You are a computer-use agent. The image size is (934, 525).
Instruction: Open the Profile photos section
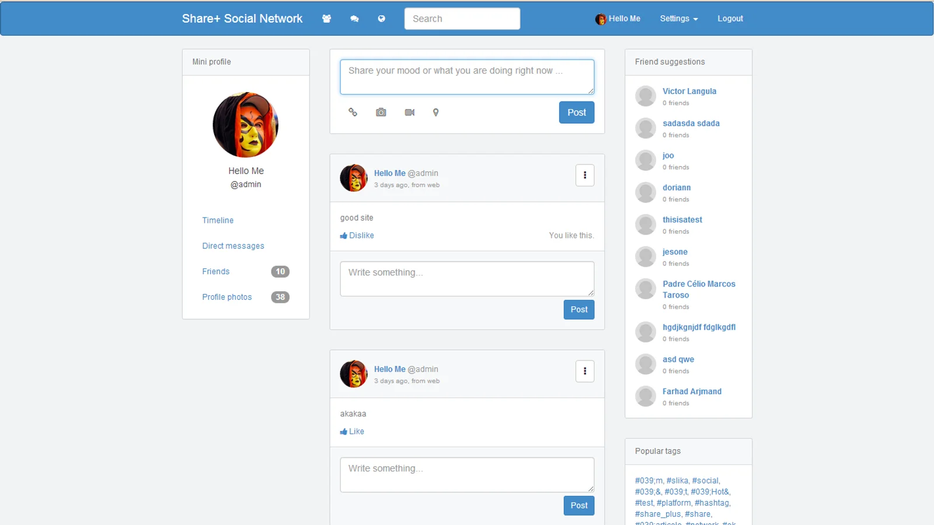tap(227, 297)
